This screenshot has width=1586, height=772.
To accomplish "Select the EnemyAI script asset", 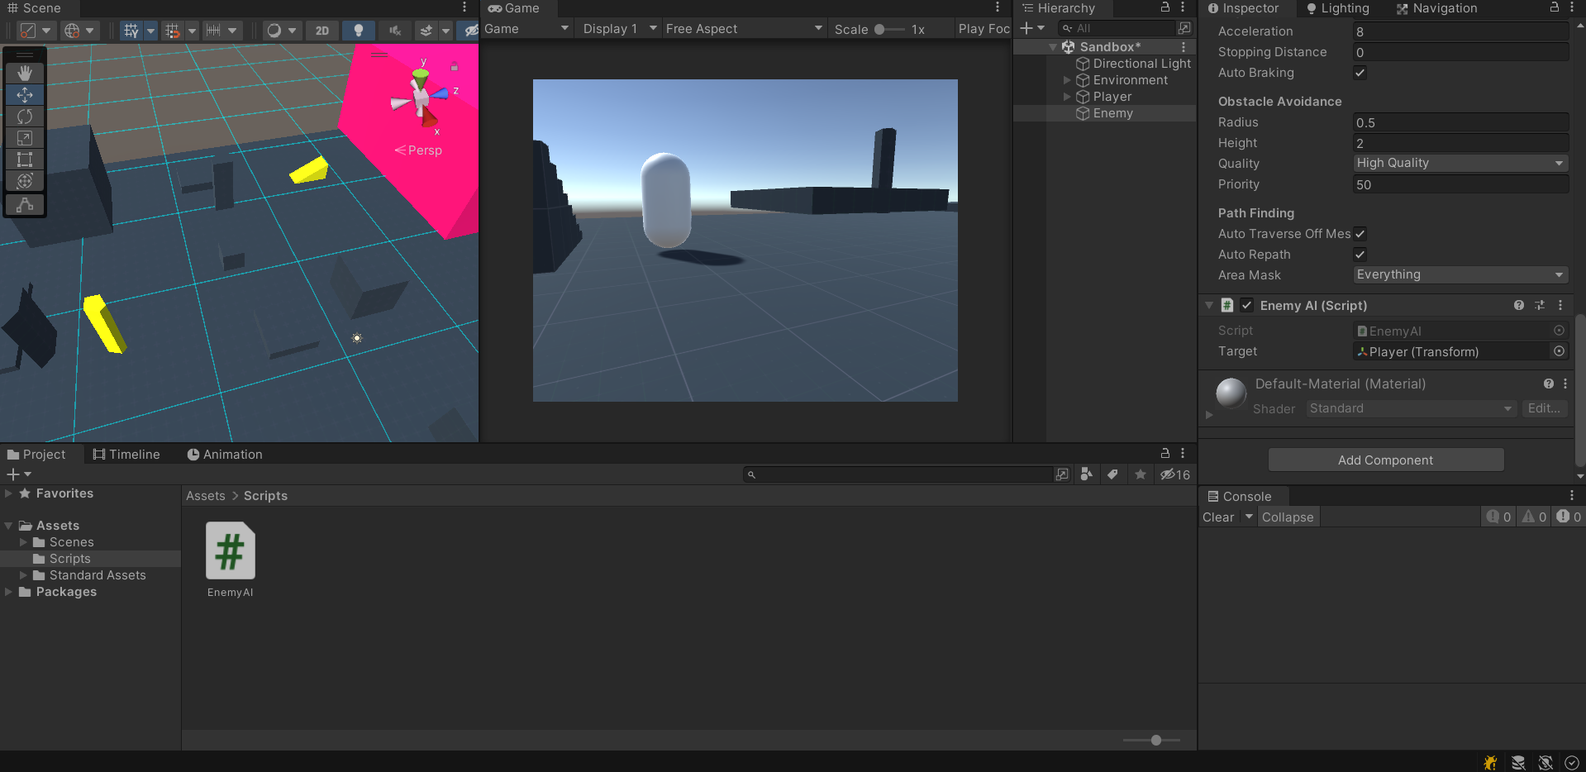I will coord(231,560).
